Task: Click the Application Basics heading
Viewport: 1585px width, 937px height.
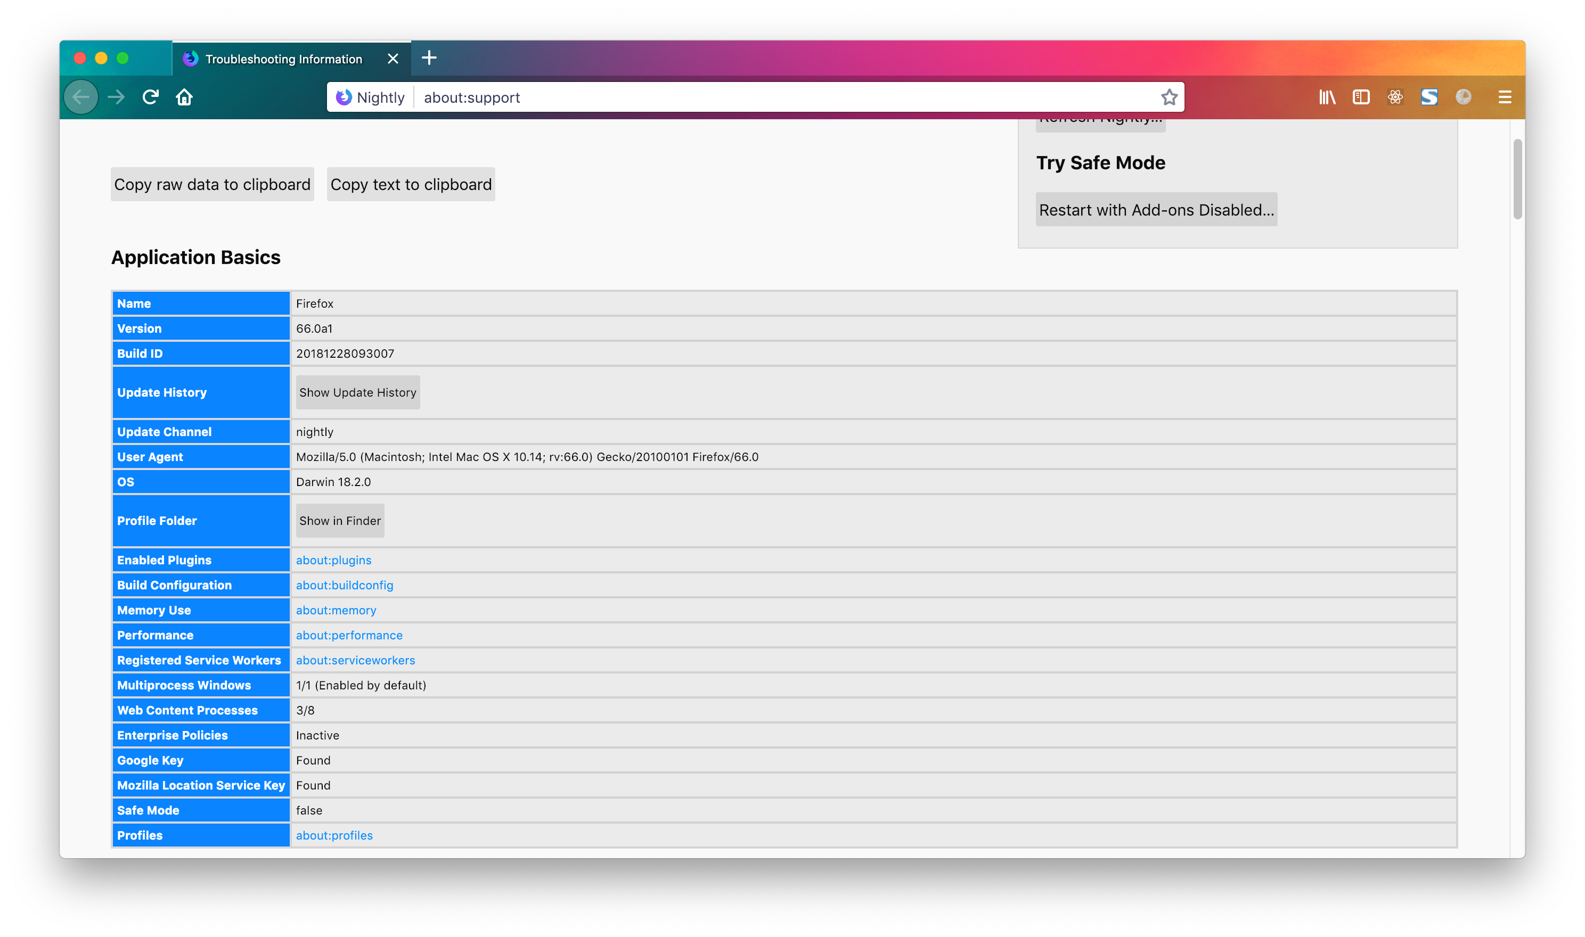Action: click(196, 258)
